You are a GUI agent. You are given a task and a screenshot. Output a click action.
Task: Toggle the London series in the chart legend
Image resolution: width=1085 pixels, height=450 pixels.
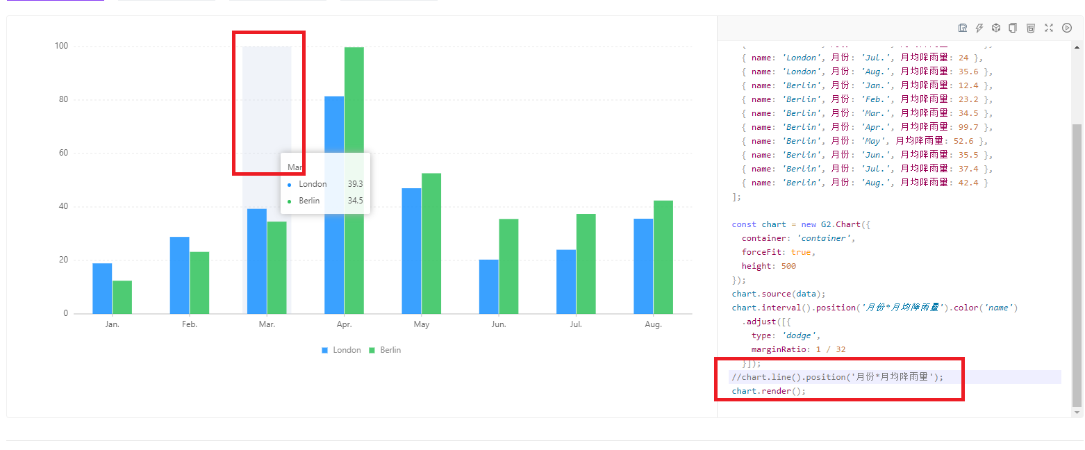tap(342, 349)
